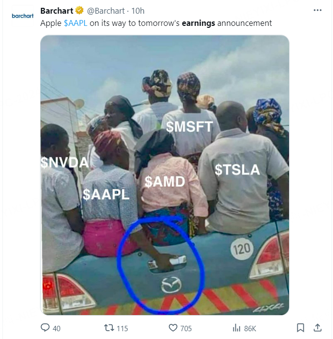Click the gold verified badge next to Barchart
Image resolution: width=333 pixels, height=339 pixels.
pyautogui.click(x=80, y=11)
